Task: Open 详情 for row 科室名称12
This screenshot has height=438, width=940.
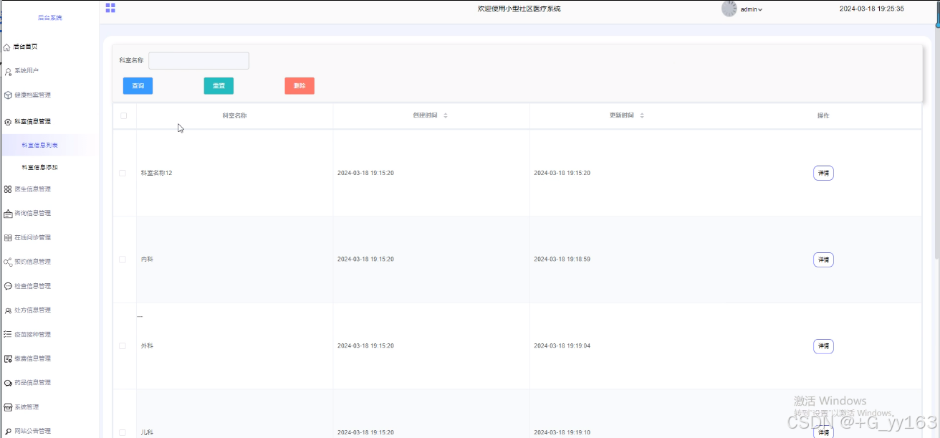Action: click(x=823, y=173)
